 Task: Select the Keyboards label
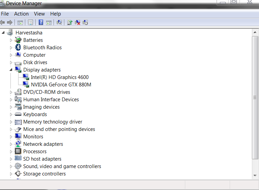pos(35,114)
